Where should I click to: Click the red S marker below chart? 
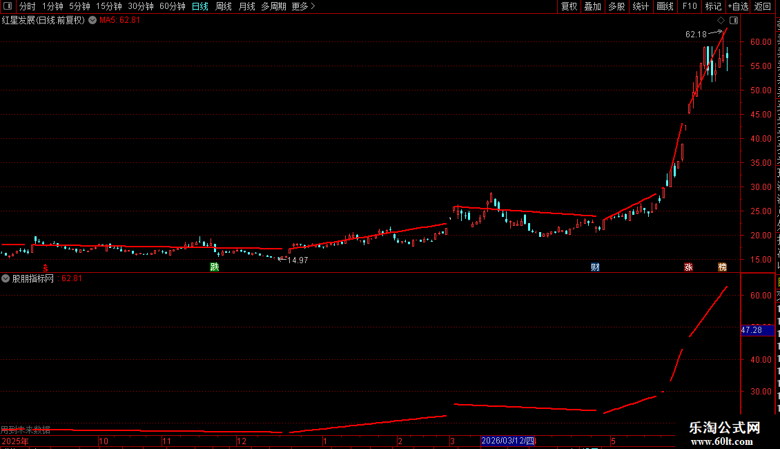[46, 268]
